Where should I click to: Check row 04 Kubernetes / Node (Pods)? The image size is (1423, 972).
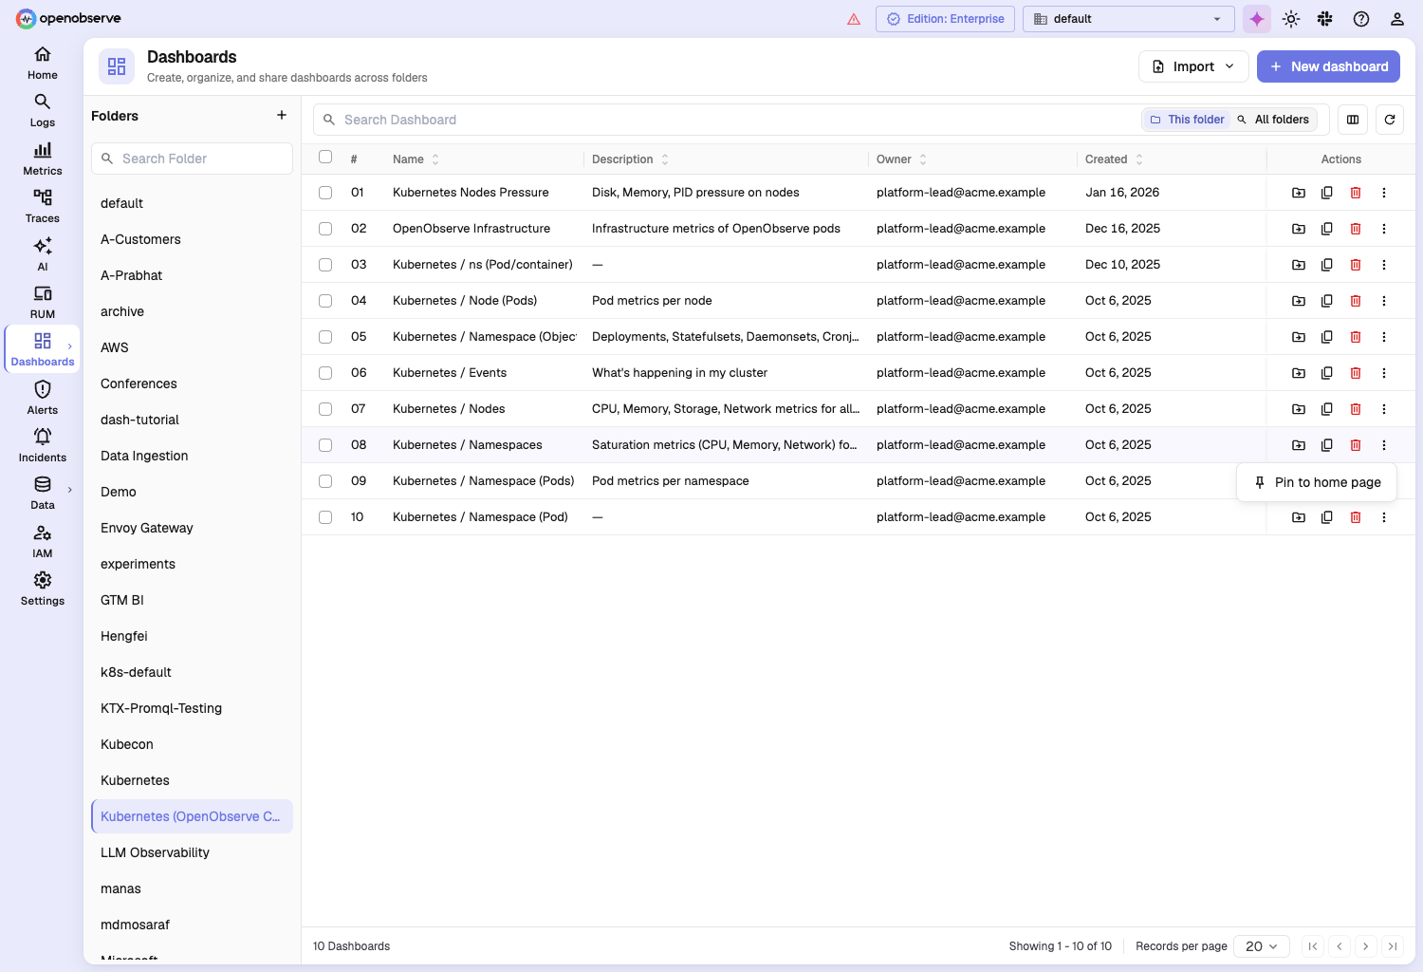point(325,301)
